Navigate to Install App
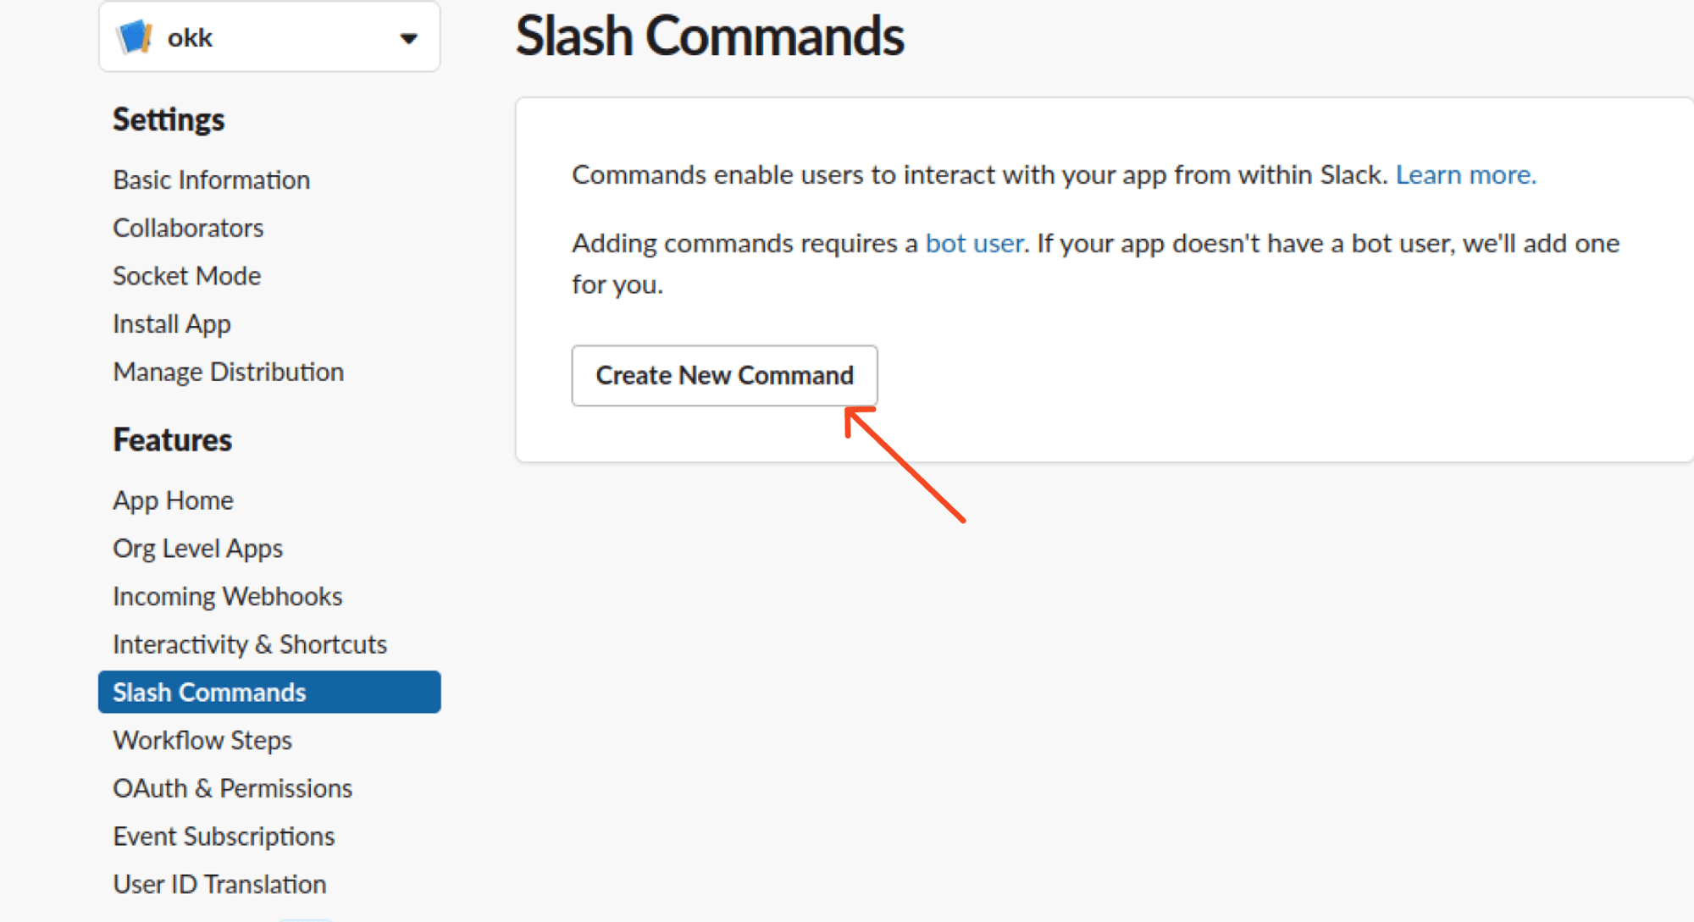1694x922 pixels. coord(171,323)
